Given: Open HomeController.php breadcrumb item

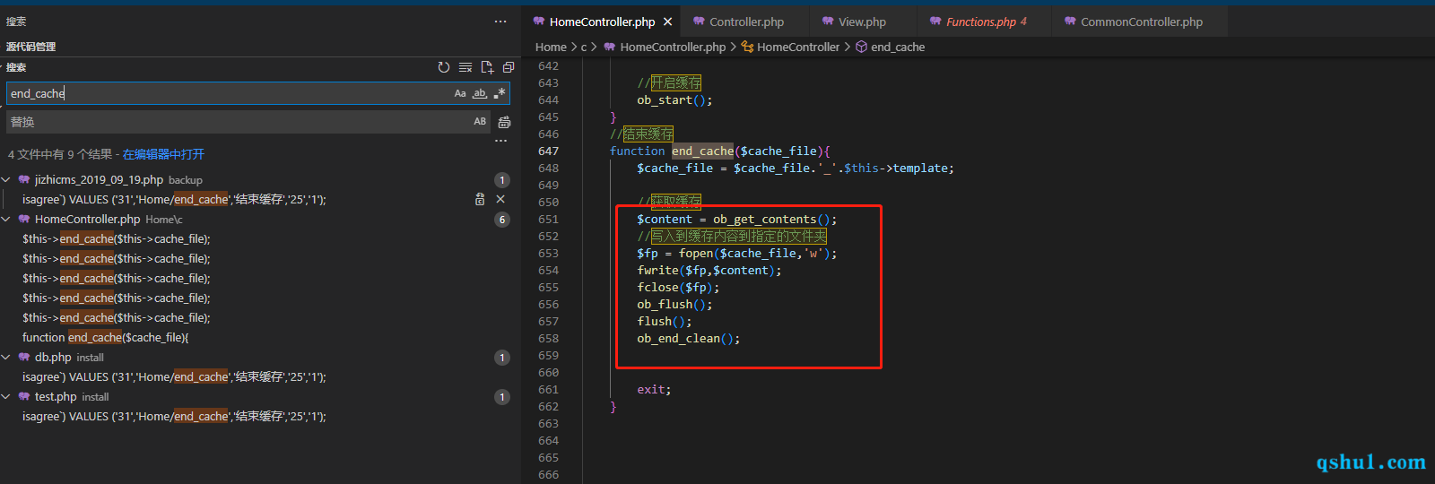Looking at the screenshot, I should pos(673,47).
